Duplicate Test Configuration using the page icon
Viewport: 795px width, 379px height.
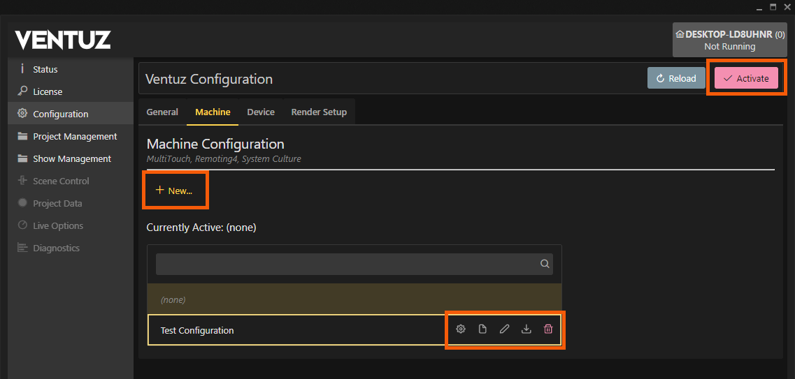482,329
